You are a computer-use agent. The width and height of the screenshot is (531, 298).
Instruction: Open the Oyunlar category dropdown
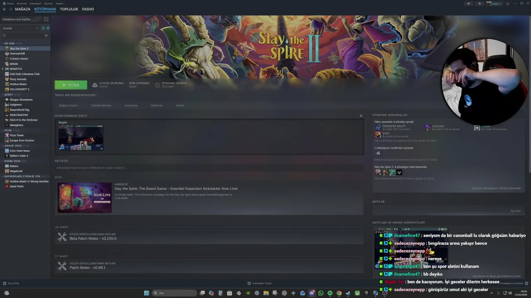(x=20, y=28)
